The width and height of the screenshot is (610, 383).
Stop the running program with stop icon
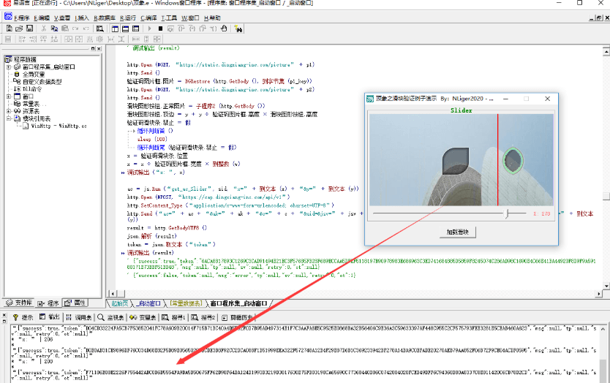(160, 29)
